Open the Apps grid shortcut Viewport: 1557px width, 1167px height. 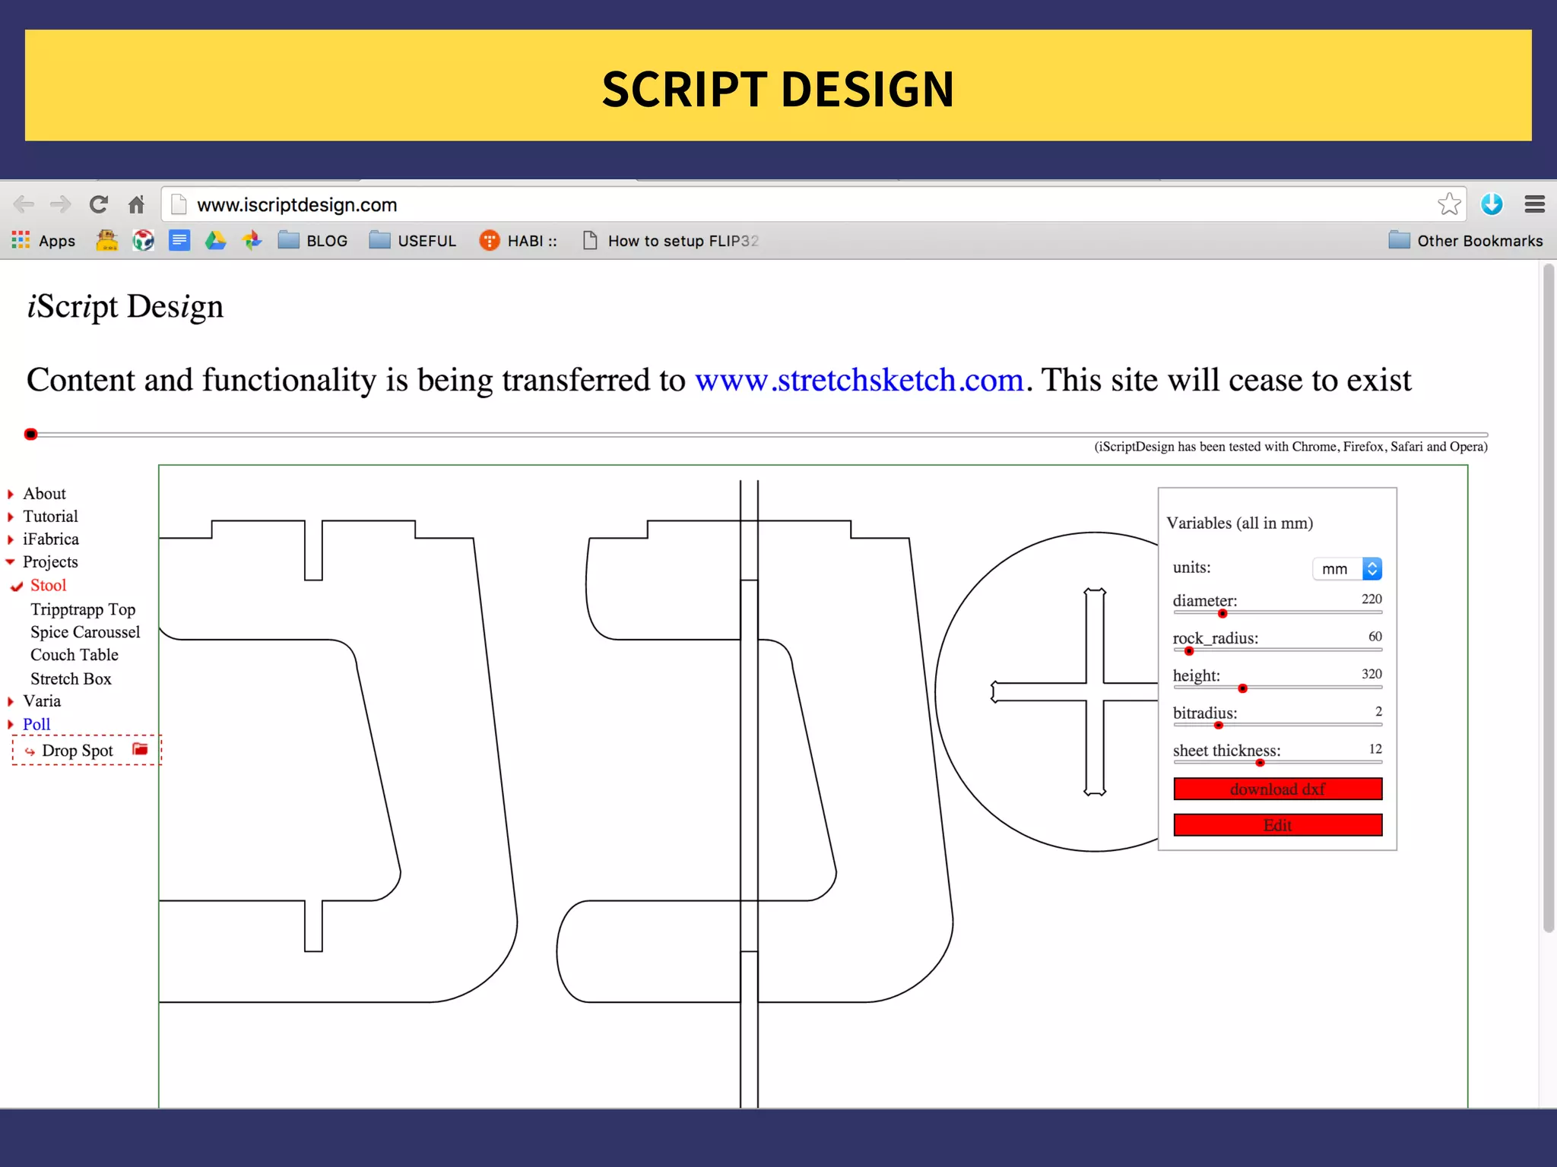pos(21,241)
